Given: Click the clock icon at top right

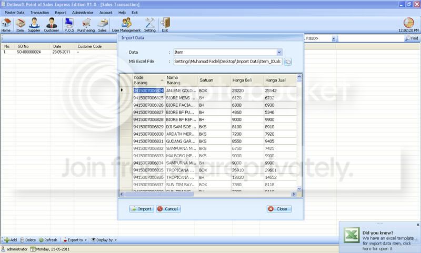Looking at the screenshot, I should pos(408,23).
